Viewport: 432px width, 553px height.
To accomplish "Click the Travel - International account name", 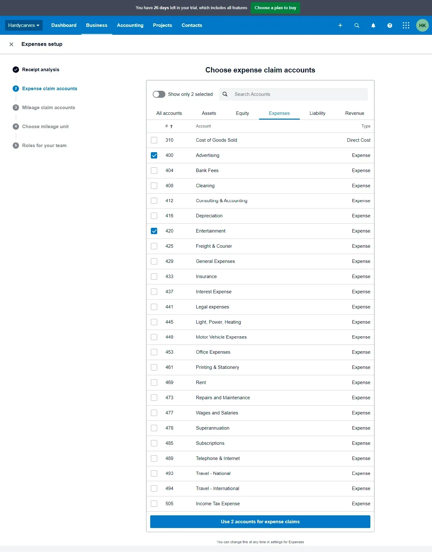I will (x=218, y=488).
